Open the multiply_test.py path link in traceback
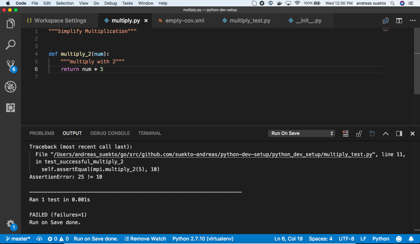The image size is (420, 244). [x=213, y=154]
